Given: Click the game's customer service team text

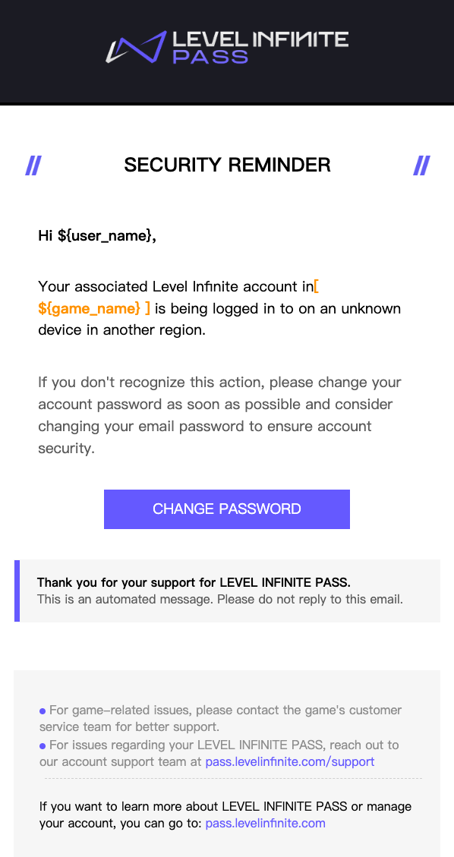Looking at the screenshot, I should (220, 718).
